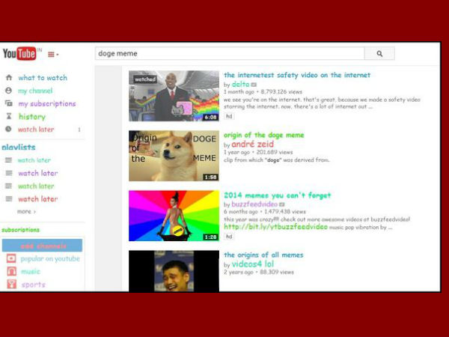Open red 'watch later' with count 1

[x=36, y=130]
